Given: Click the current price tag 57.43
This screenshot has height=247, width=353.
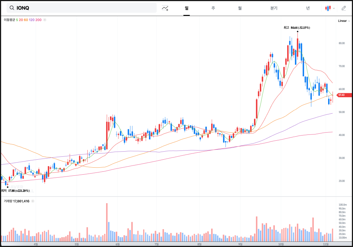Looking at the screenshot, I should point(342,95).
